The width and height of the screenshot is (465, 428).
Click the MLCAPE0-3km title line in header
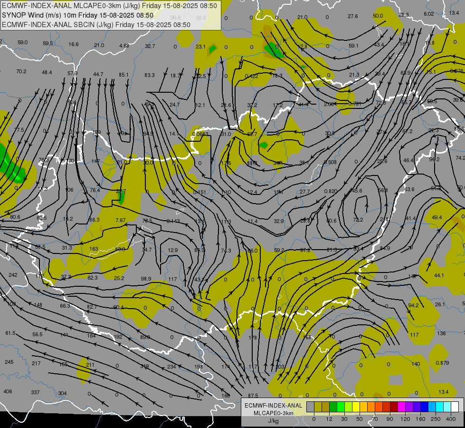click(109, 6)
